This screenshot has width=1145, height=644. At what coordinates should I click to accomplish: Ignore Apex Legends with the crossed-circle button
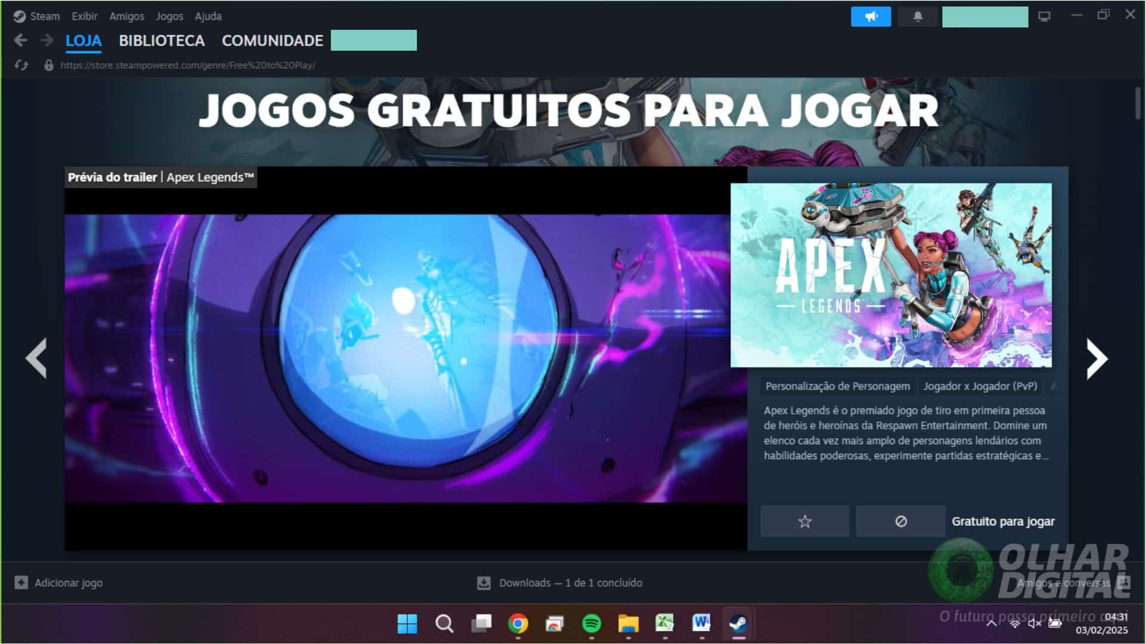click(900, 521)
